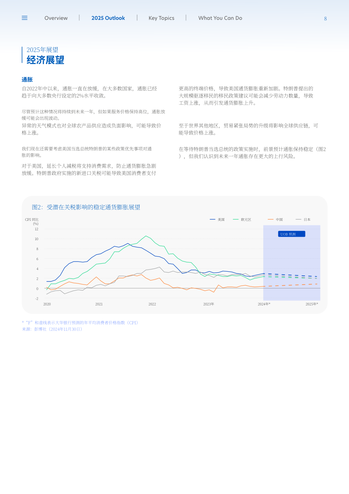Click paragraph starting 更高的终端价格
The width and height of the screenshot is (349, 494).
coord(246,96)
